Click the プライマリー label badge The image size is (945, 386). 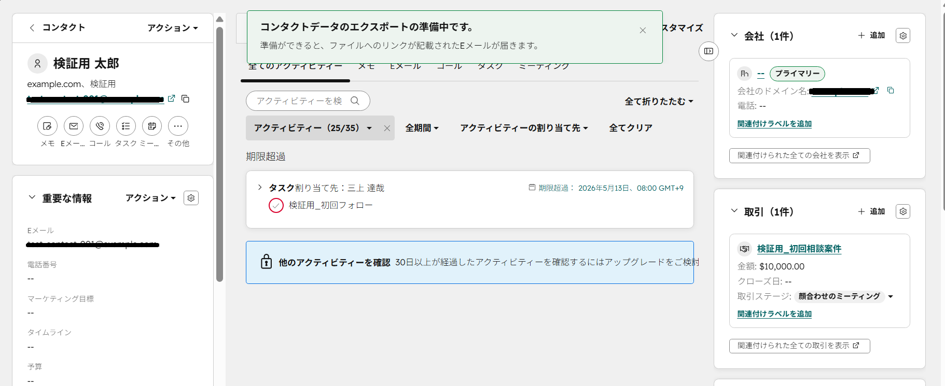coord(797,74)
